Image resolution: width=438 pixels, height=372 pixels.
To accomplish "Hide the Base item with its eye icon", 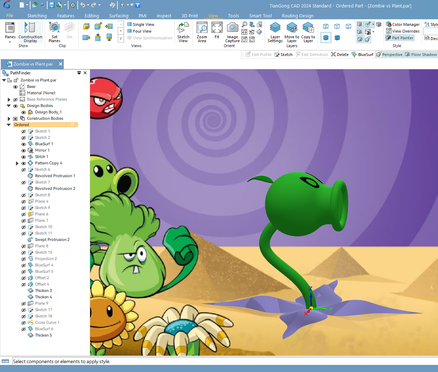I will 15,87.
